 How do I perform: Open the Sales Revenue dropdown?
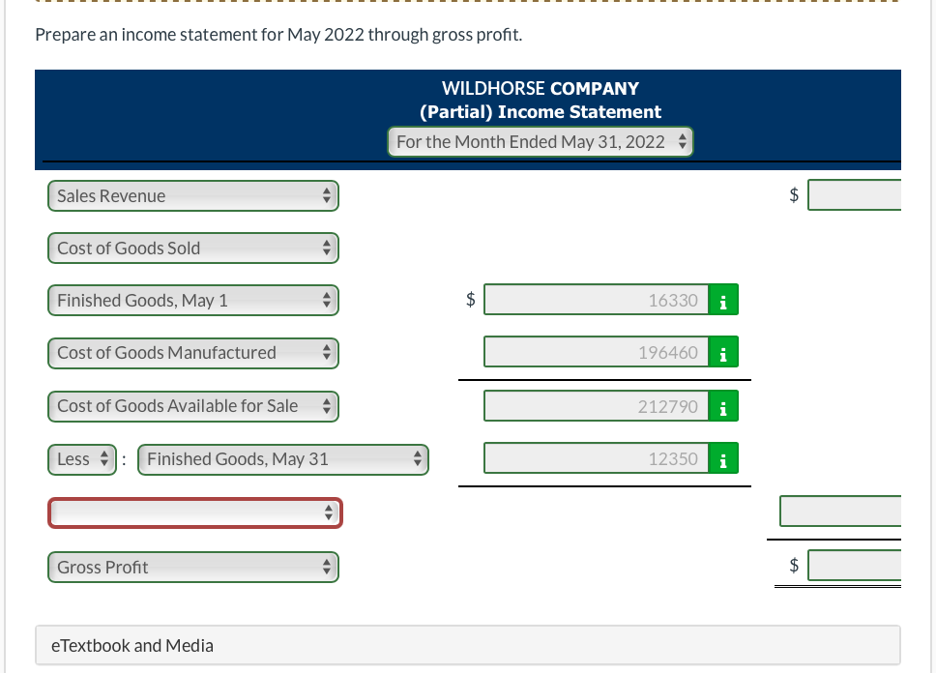193,196
